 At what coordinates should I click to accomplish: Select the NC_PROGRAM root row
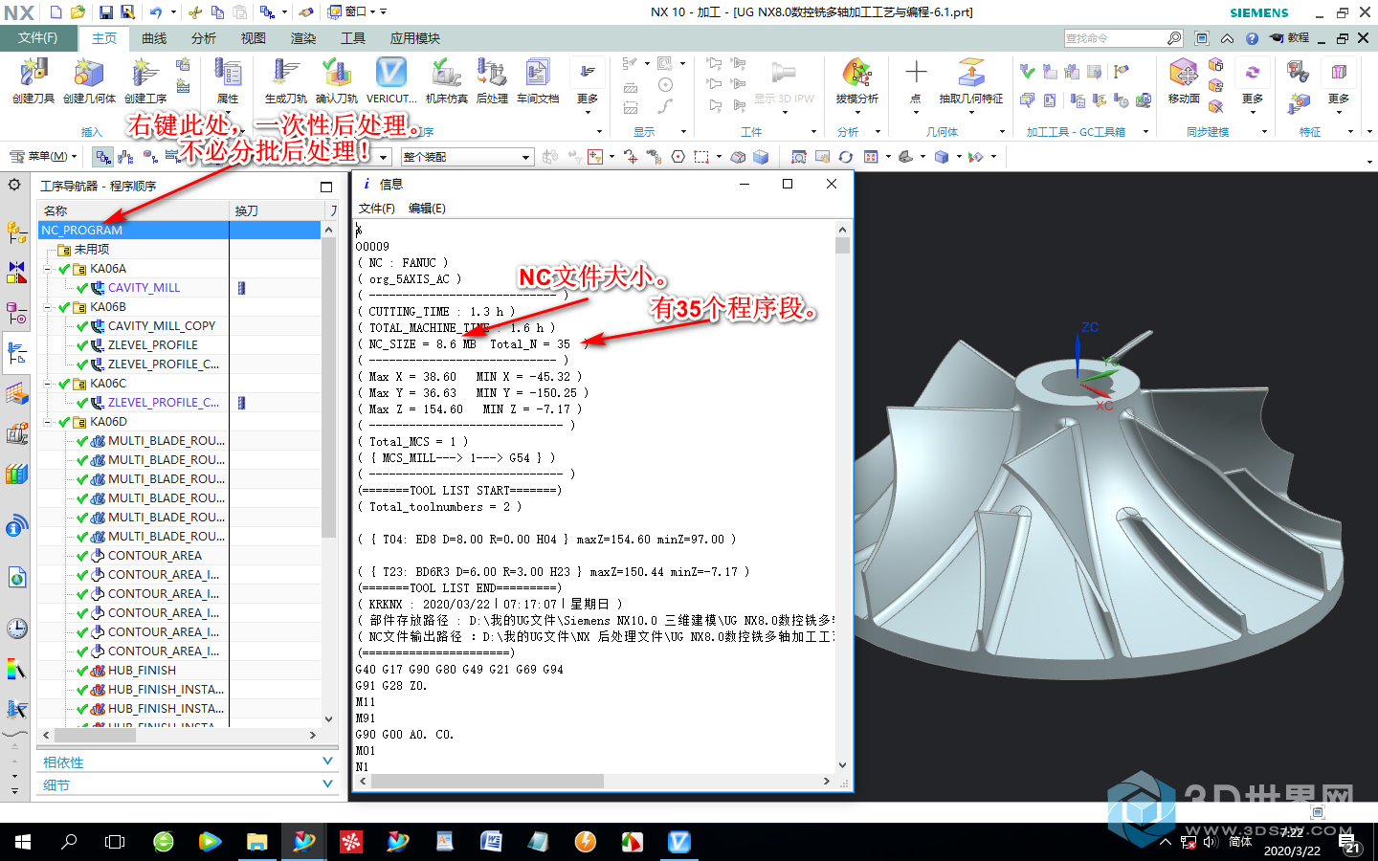tap(180, 231)
